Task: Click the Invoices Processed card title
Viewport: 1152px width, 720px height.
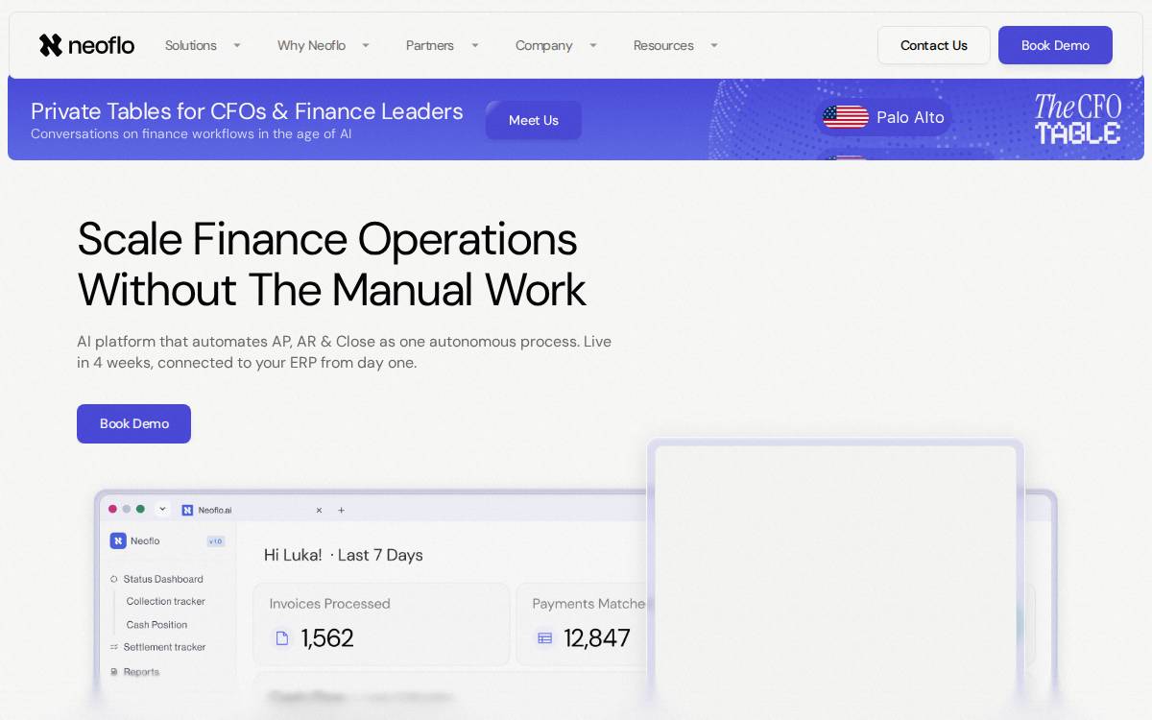Action: click(x=329, y=604)
